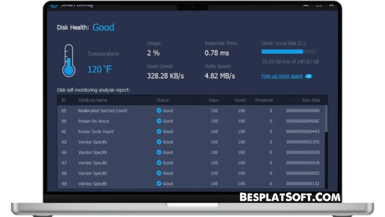Click the 120 °F temperature value
Image resolution: width=385 pixels, height=217 pixels.
point(99,69)
